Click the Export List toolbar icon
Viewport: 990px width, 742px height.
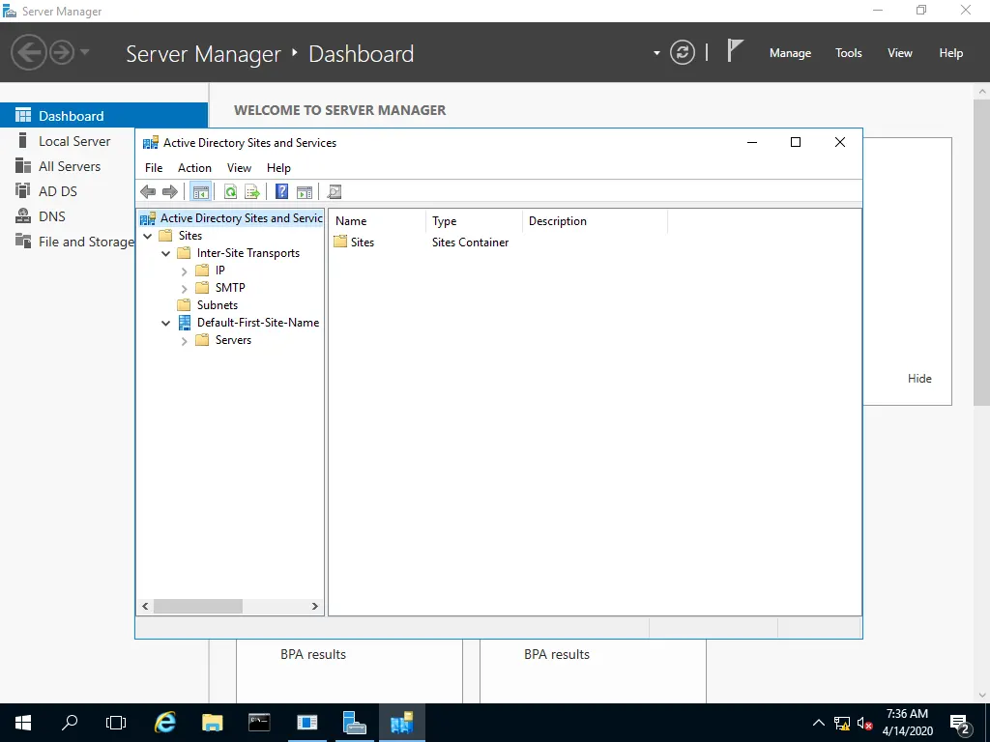[252, 192]
